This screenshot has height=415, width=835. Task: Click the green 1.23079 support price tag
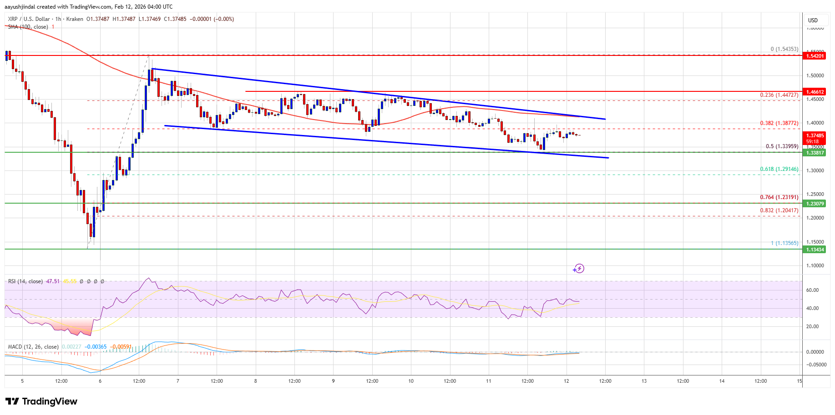pos(815,204)
